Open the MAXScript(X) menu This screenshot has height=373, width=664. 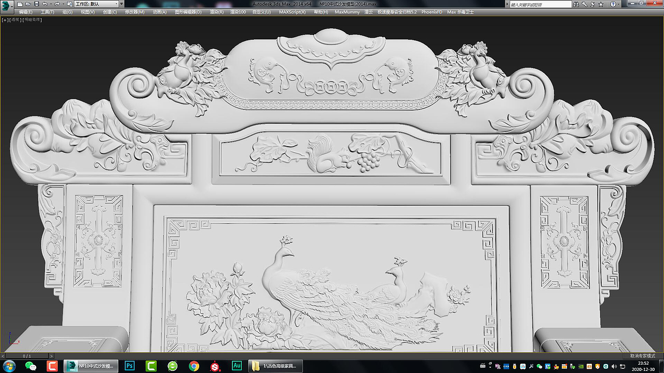[x=293, y=12]
